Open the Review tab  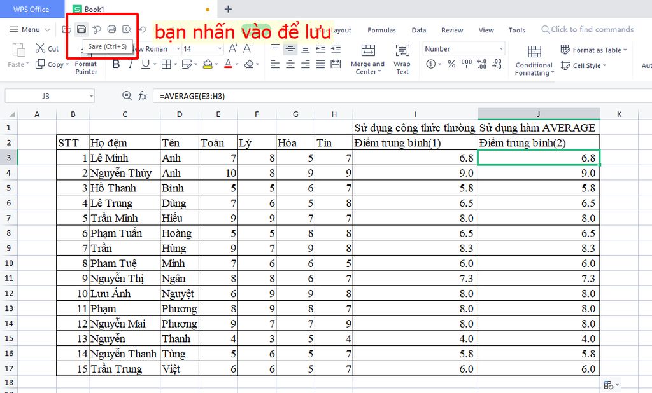[452, 30]
